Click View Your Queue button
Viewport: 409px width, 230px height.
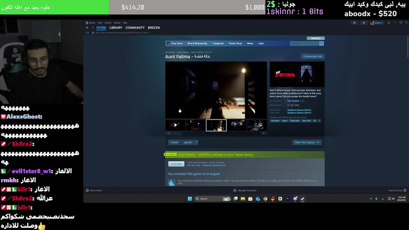click(x=307, y=142)
